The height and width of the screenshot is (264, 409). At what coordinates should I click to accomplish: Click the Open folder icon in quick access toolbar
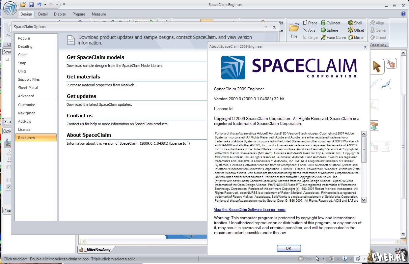pos(23,5)
